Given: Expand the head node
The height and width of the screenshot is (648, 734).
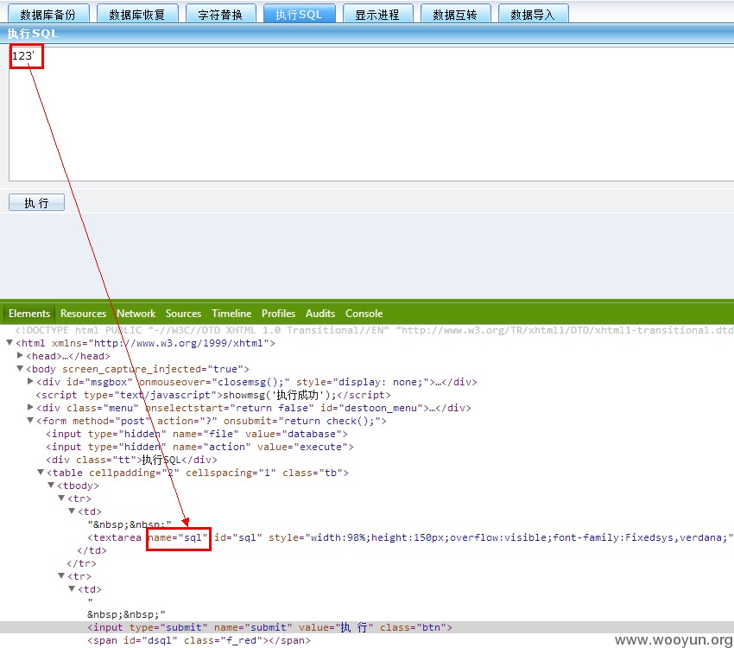Looking at the screenshot, I should tap(20, 356).
